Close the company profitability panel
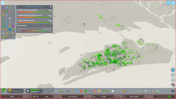This screenshot has width=176, height=99. pos(51,7)
